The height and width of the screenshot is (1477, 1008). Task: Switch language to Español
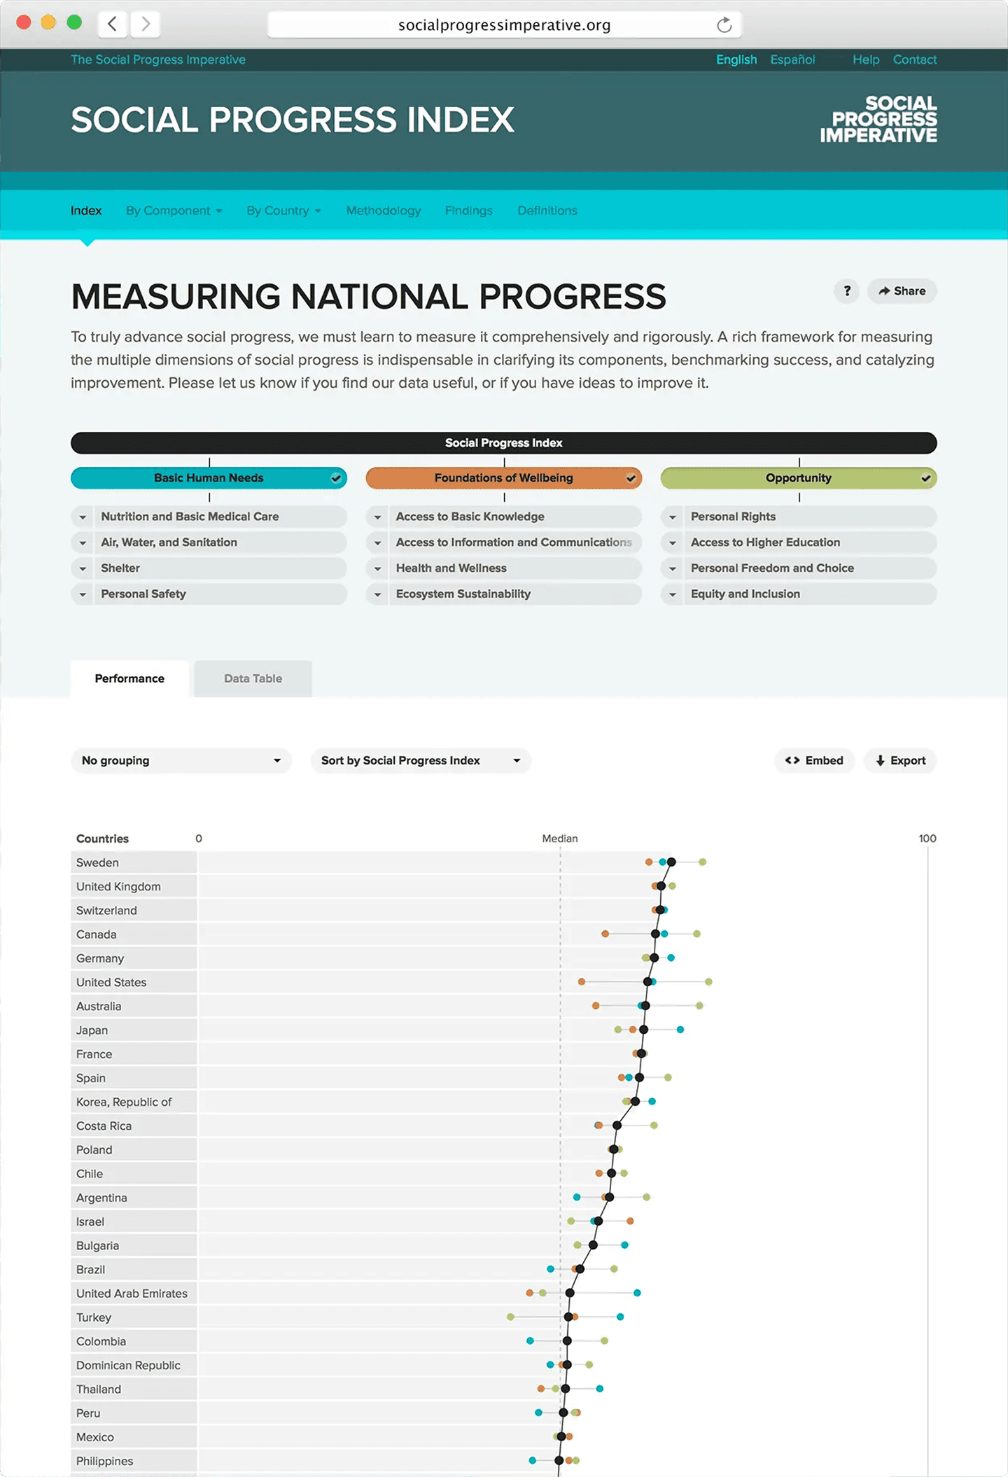point(792,59)
